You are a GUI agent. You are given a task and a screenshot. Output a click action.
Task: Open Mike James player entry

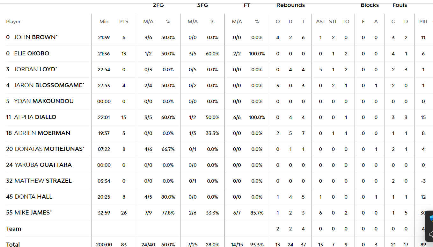[x=32, y=213]
